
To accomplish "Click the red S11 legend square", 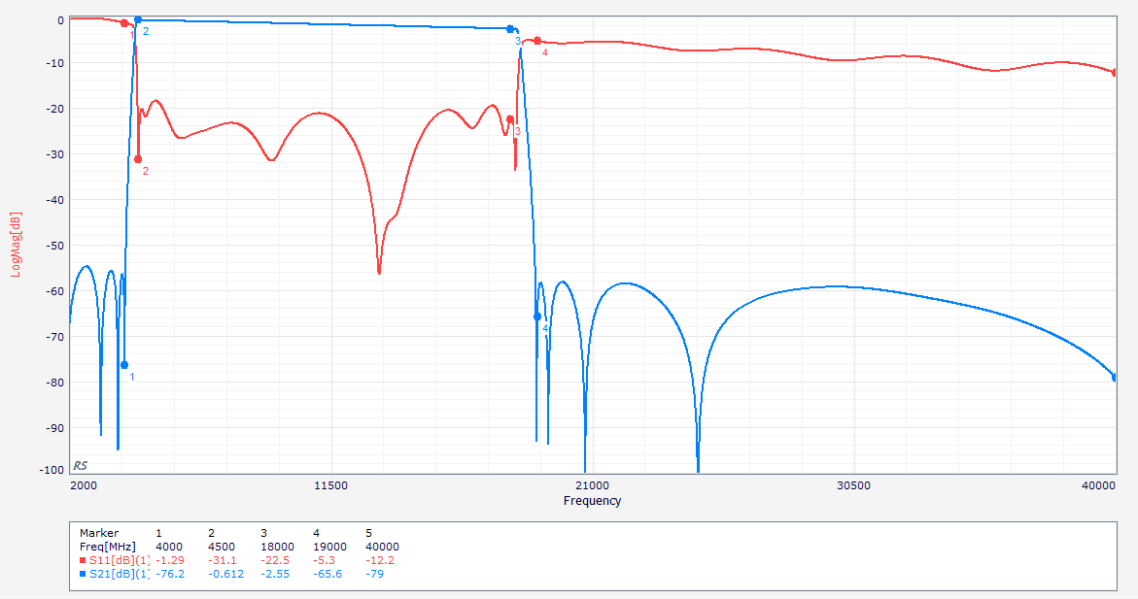I will point(83,560).
